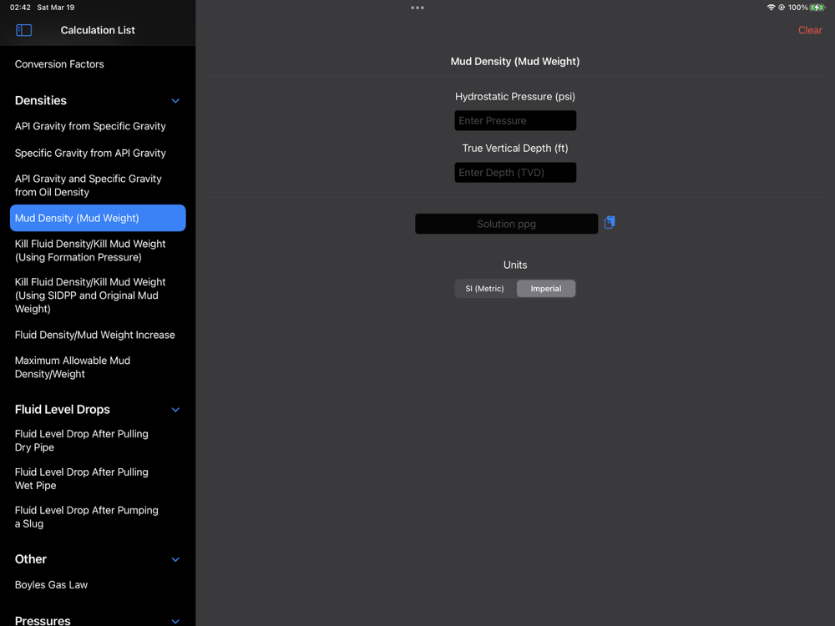Switch units to SI (Metric)
The width and height of the screenshot is (835, 626).
(x=484, y=289)
